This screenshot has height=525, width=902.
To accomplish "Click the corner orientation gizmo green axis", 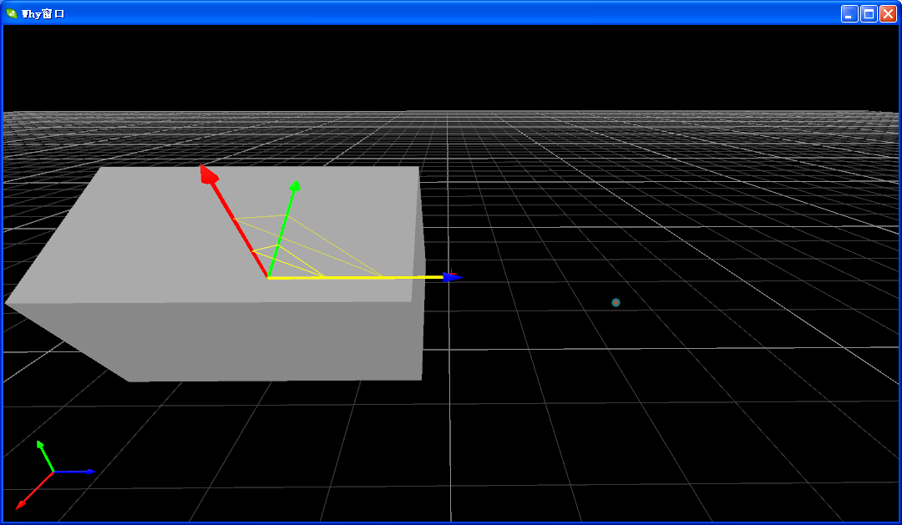I will tap(45, 456).
